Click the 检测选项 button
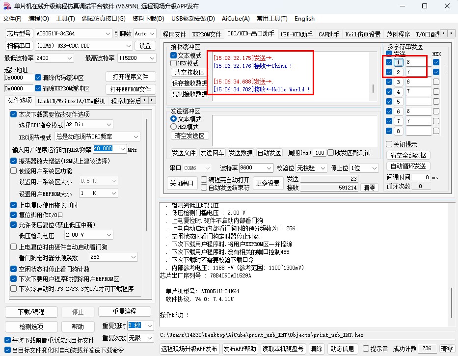The width and height of the screenshot is (458, 356). (x=31, y=327)
